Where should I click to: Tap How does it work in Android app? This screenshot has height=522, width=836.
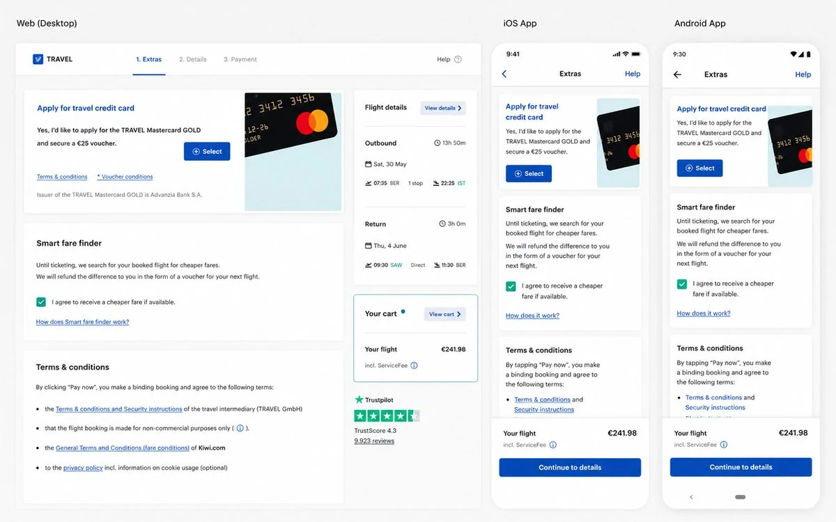[704, 314]
